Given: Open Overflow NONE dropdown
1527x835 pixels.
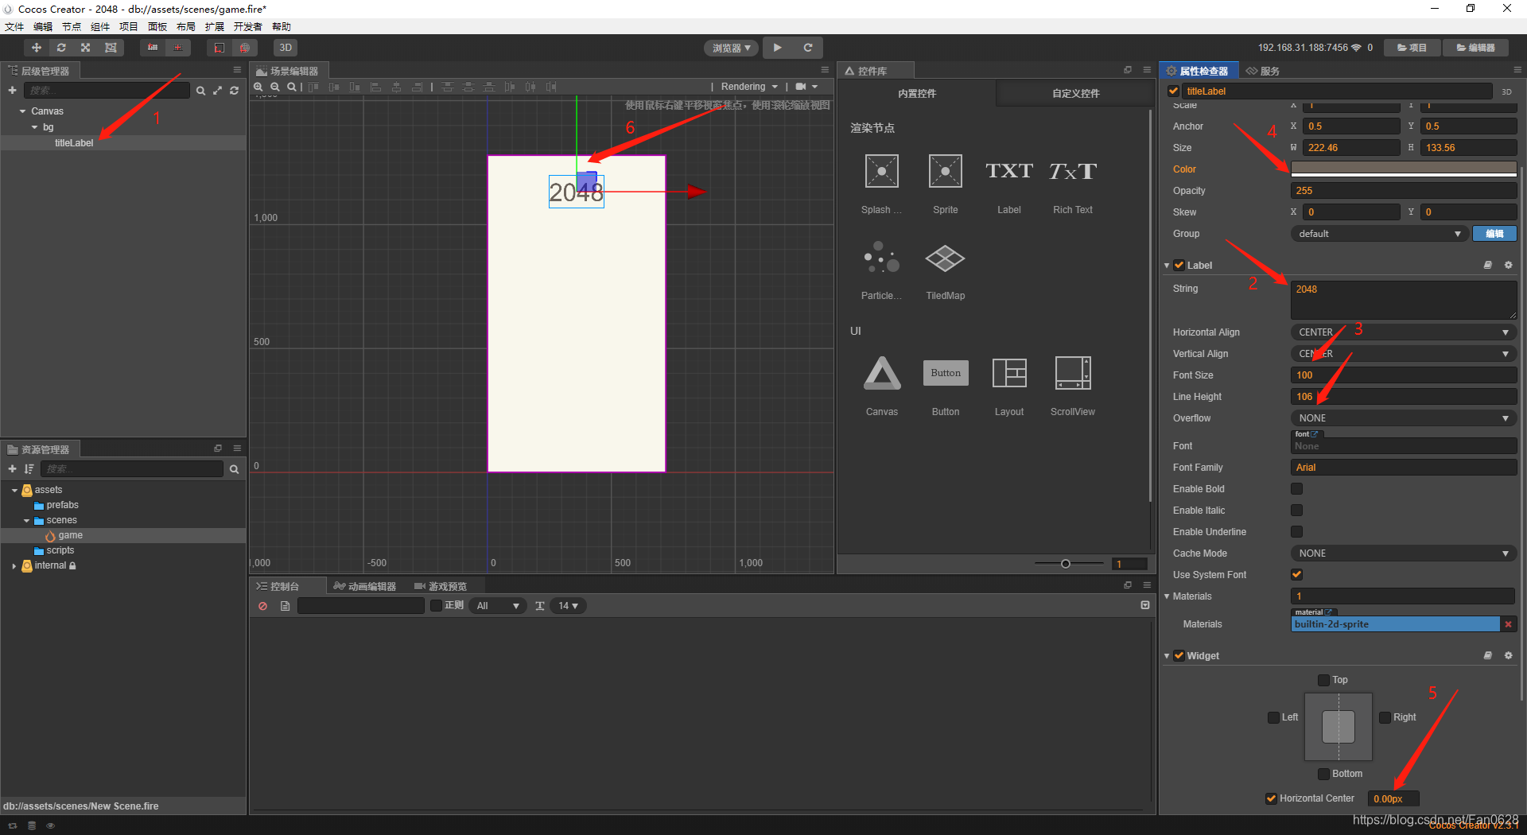Looking at the screenshot, I should tap(1404, 418).
